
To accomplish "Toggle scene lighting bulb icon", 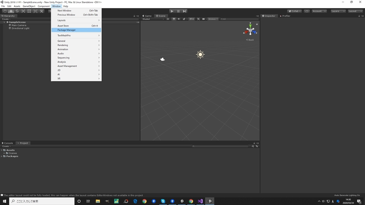I will tap(174, 19).
